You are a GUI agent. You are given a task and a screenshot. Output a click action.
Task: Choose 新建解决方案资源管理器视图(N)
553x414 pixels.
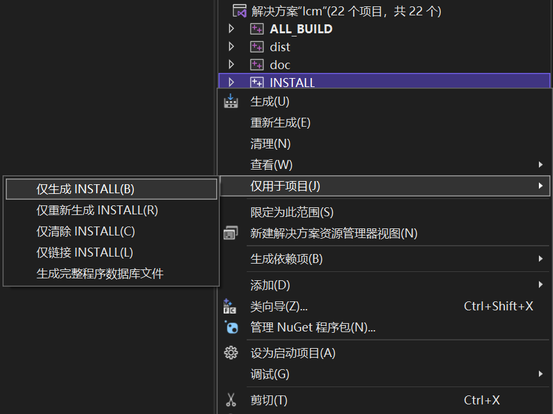384,233
